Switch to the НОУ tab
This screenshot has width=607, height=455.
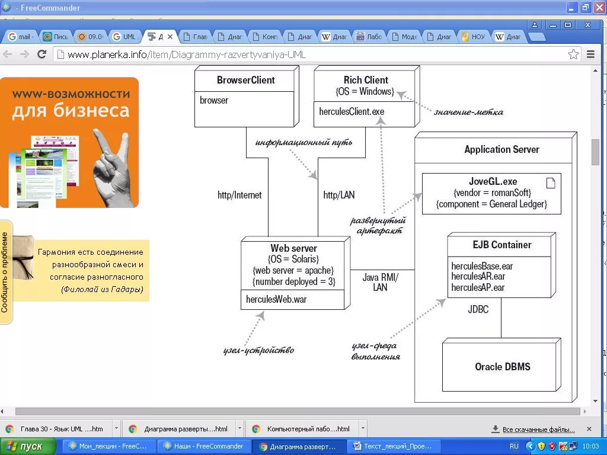point(475,37)
